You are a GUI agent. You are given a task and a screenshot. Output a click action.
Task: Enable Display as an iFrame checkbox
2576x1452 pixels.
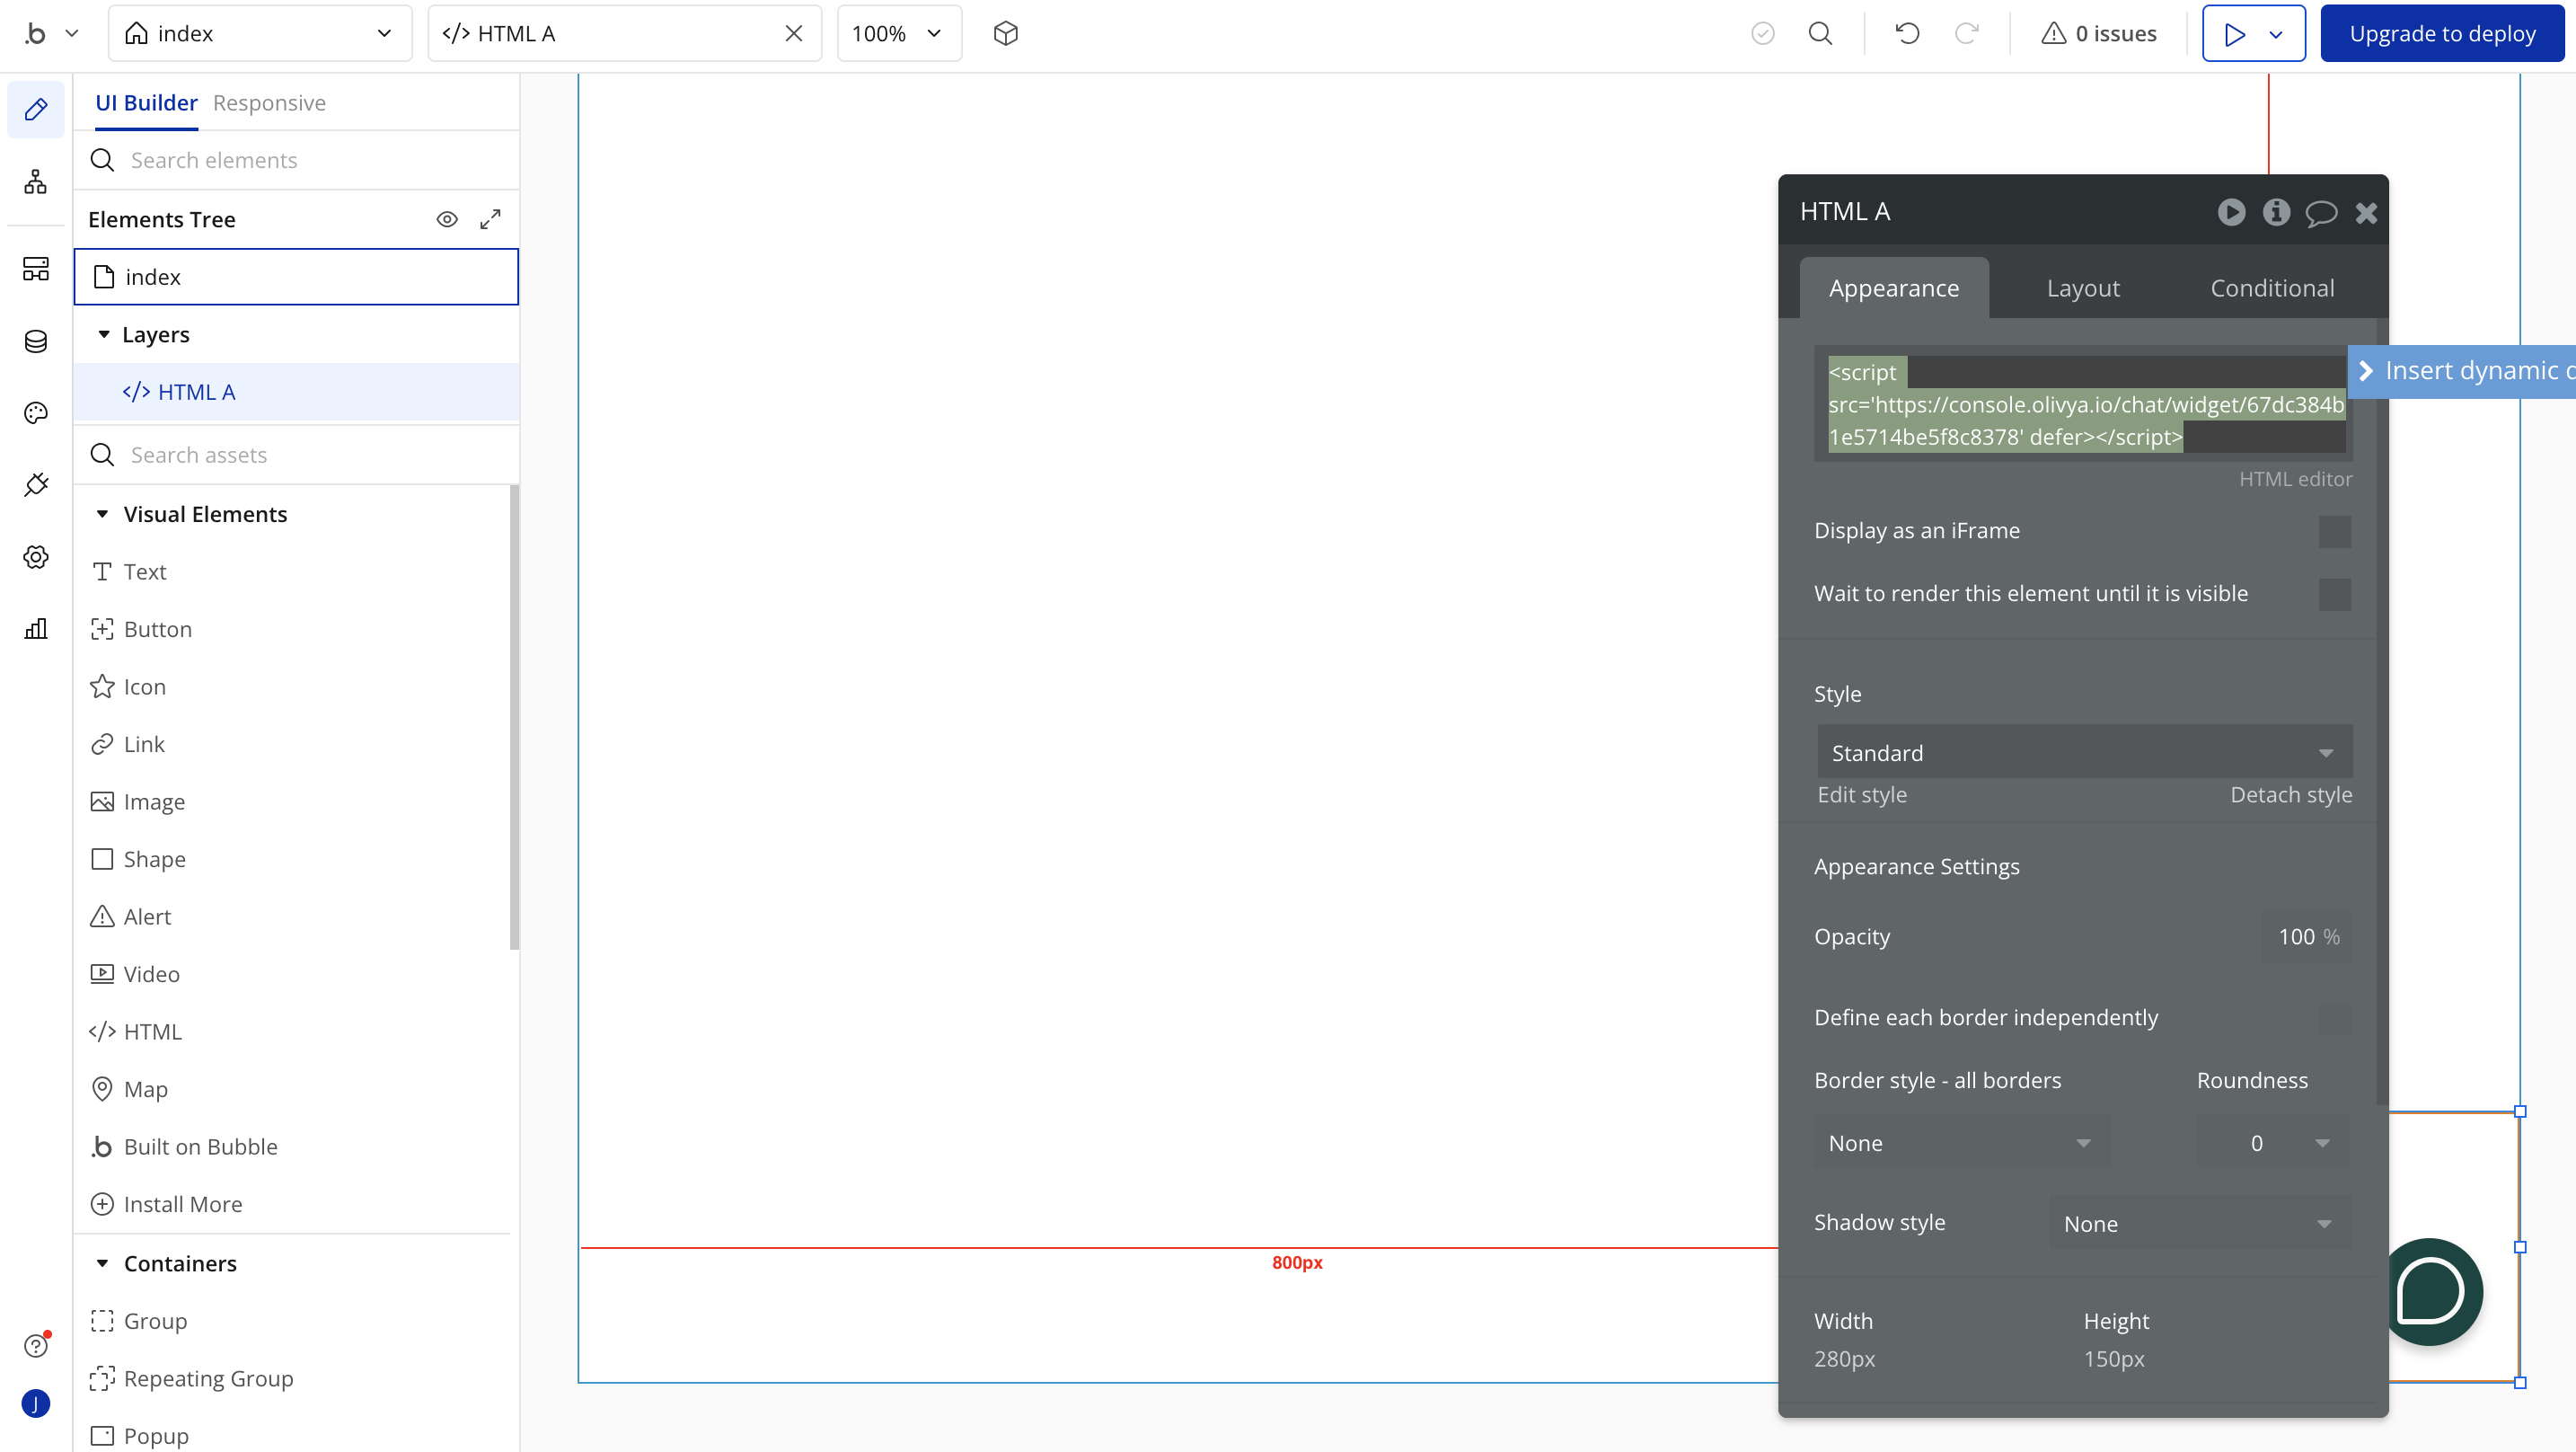click(x=2334, y=531)
